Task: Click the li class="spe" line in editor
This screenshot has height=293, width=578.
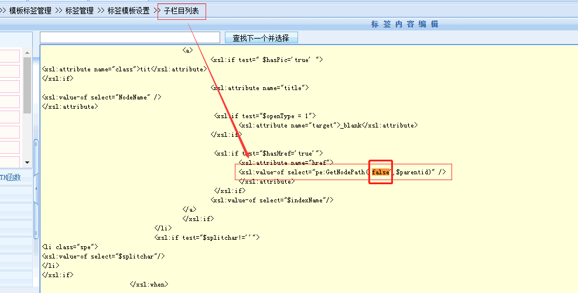Action: click(66, 247)
